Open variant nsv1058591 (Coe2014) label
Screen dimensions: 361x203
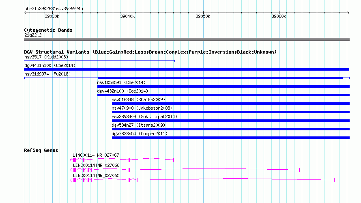pyautogui.click(x=121, y=82)
